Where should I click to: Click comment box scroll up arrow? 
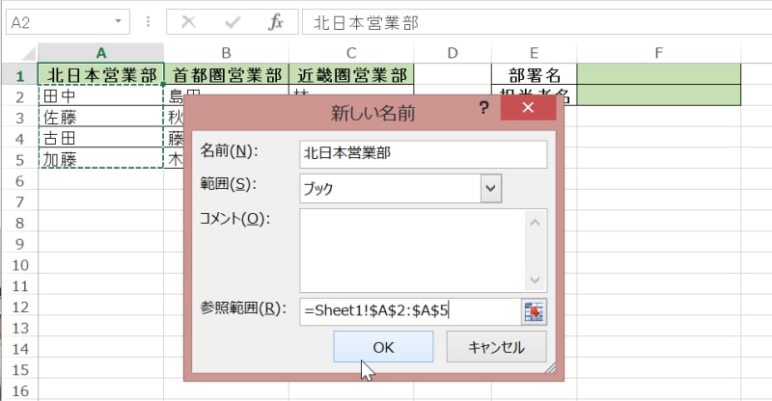tap(536, 223)
